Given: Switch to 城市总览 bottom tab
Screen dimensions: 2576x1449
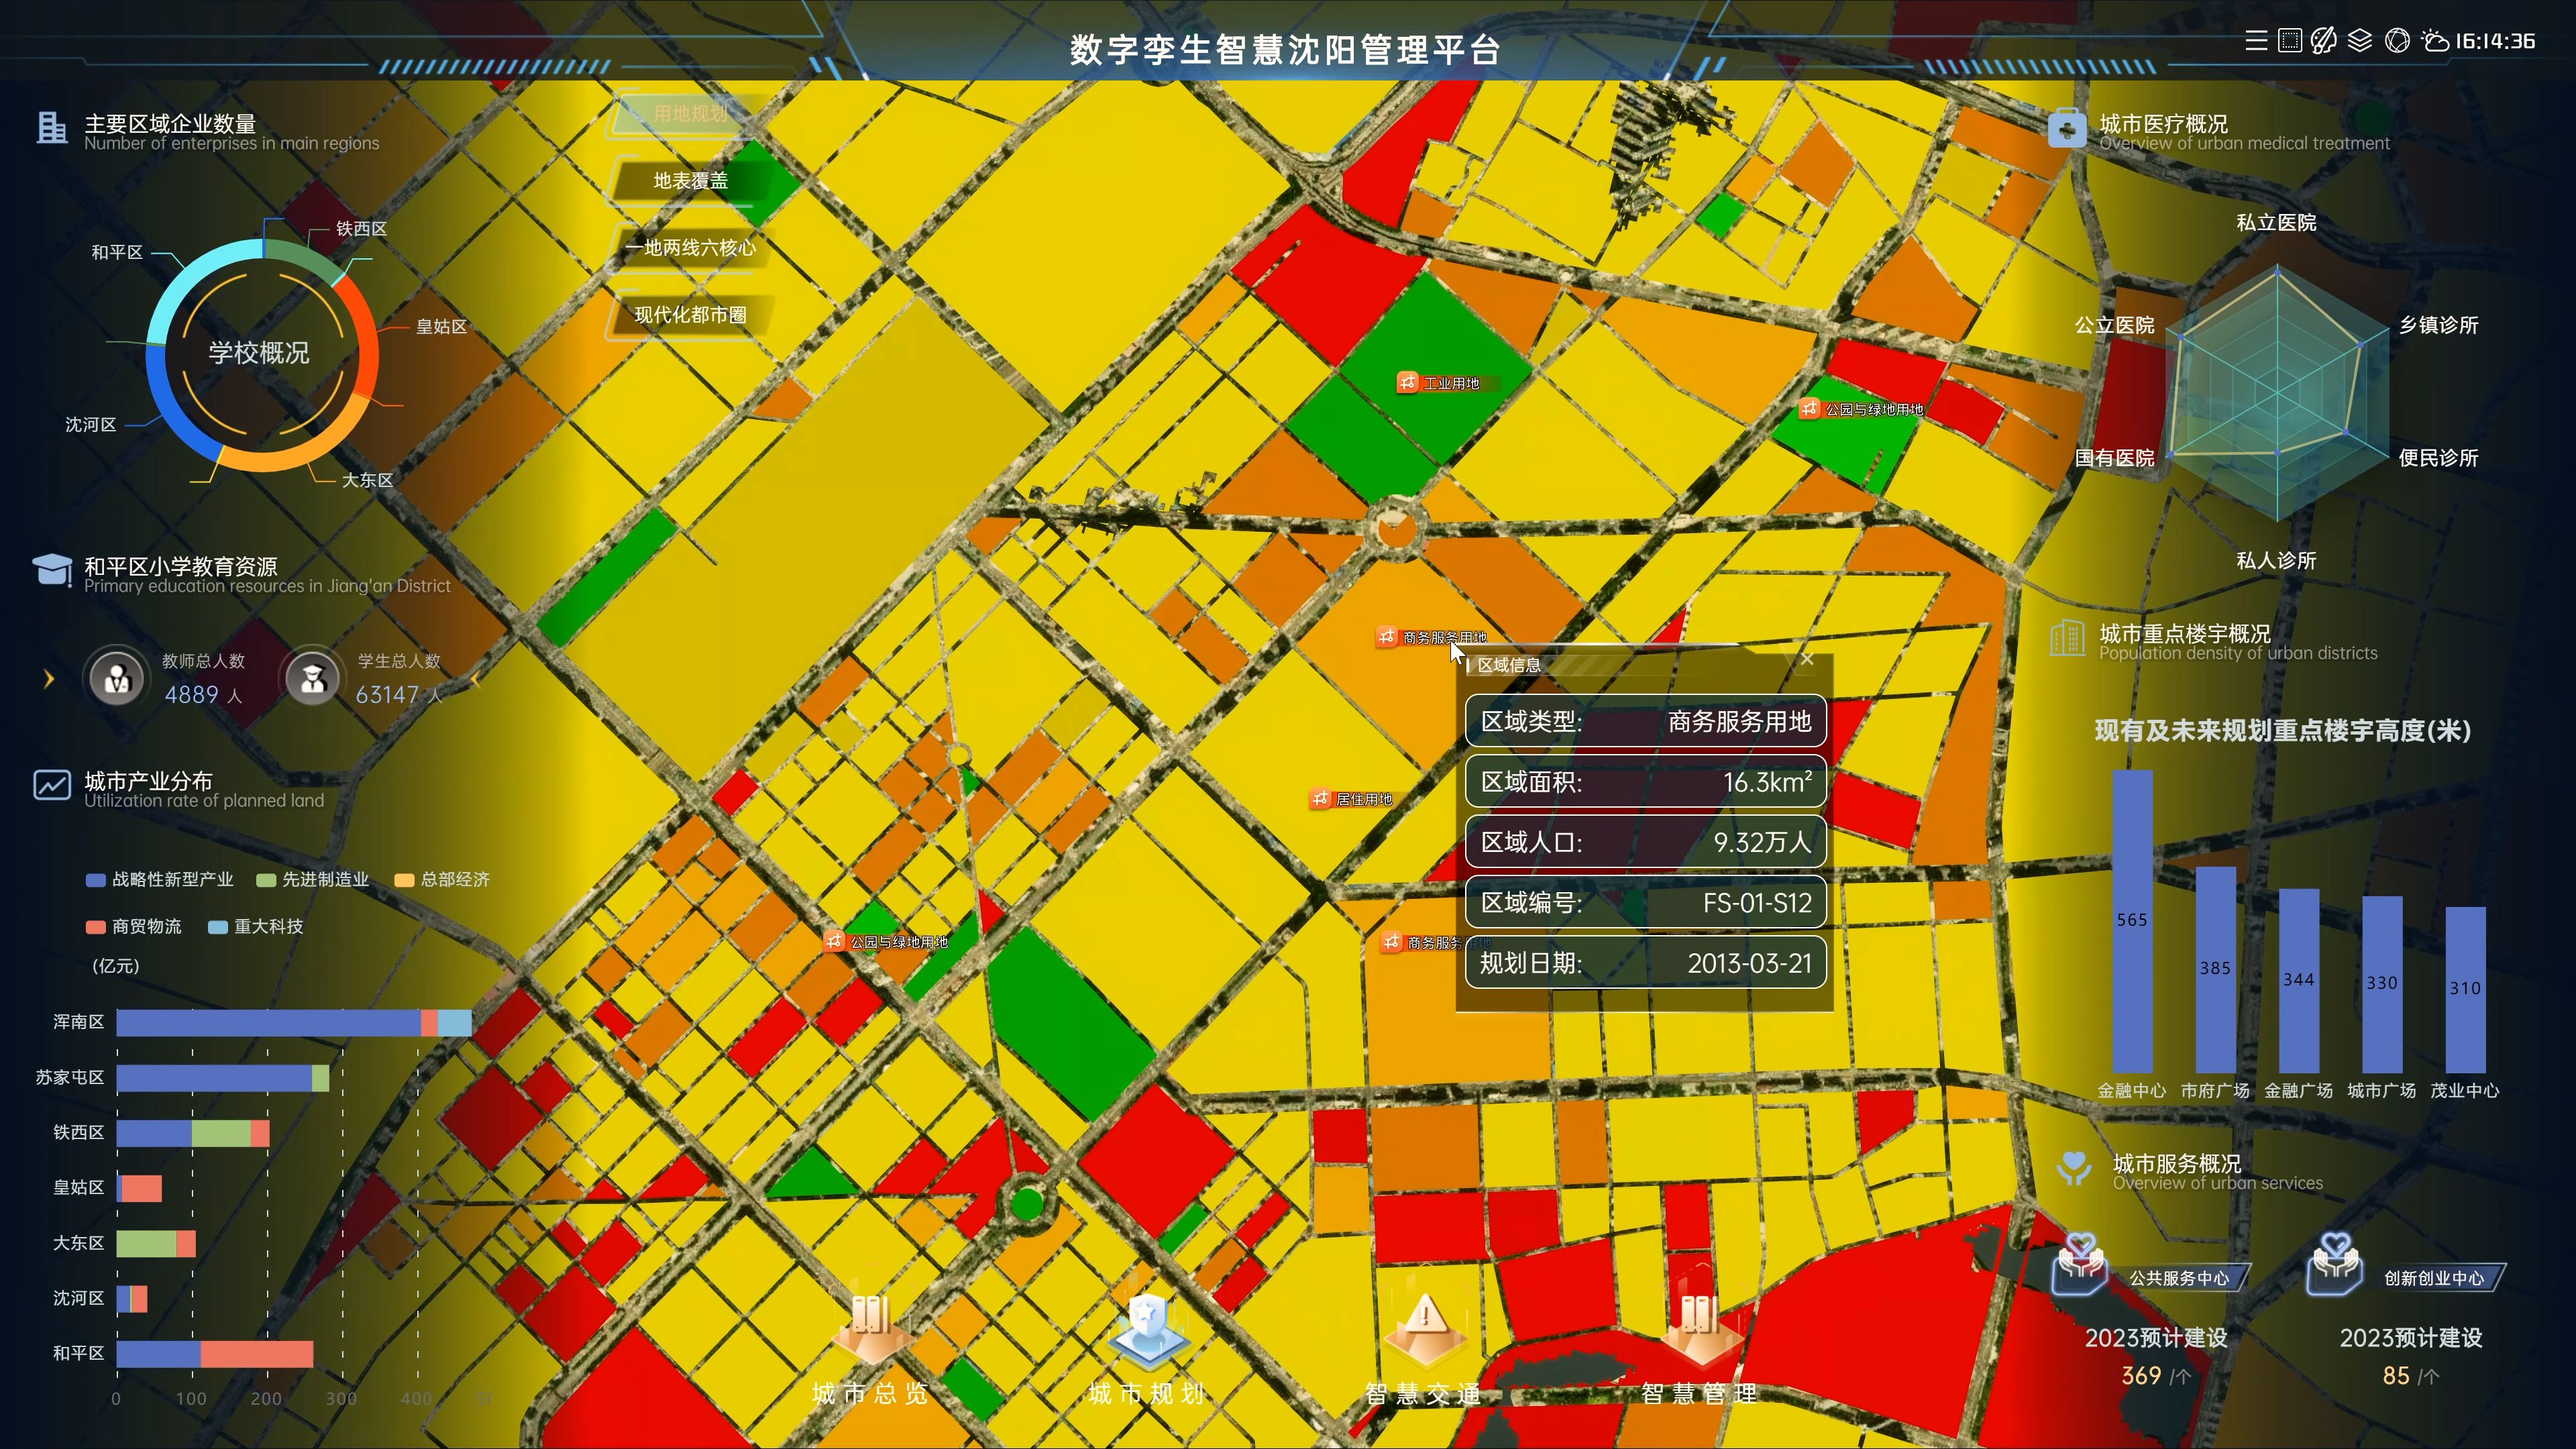Looking at the screenshot, I should point(870,1392).
